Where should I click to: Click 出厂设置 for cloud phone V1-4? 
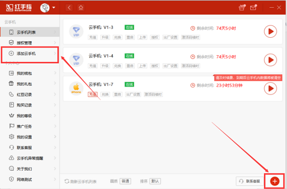[170, 66]
